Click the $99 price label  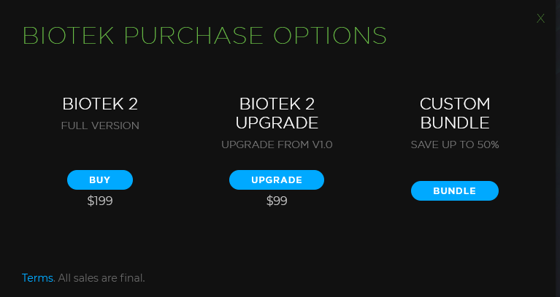click(277, 201)
